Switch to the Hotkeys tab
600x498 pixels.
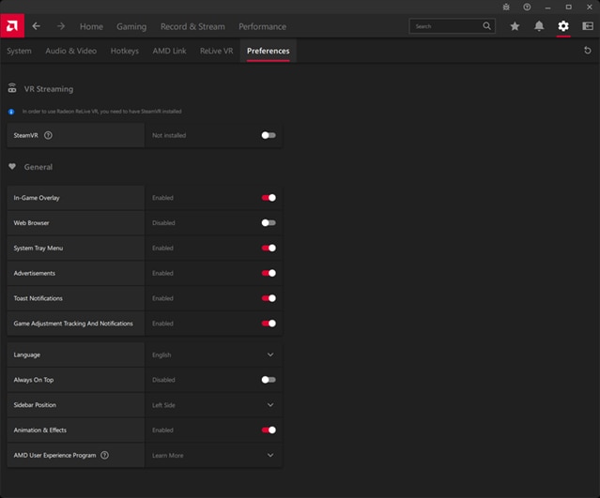point(124,51)
